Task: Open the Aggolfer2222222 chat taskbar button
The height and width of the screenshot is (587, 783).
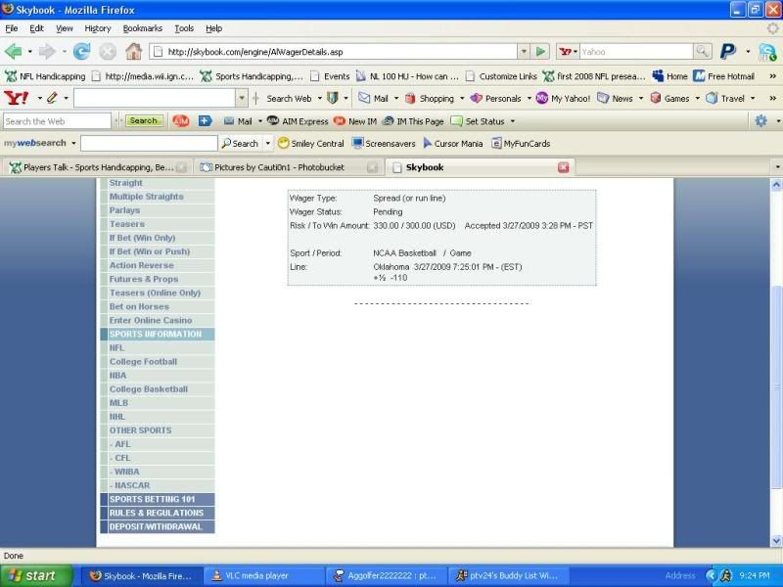Action: [x=387, y=575]
